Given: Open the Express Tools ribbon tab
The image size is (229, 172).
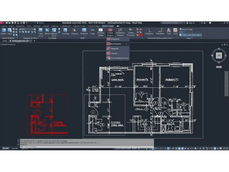Looking at the screenshot, I should click(x=79, y=26).
